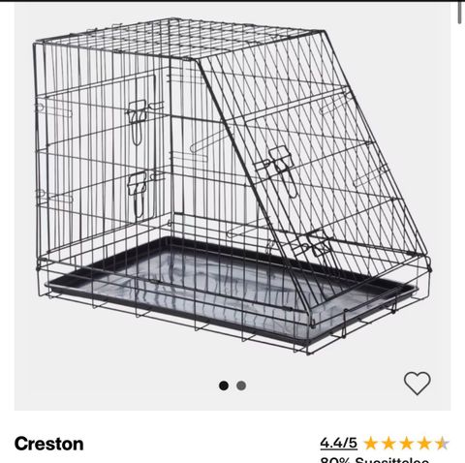Select the half-filled fifth rating star
The width and height of the screenshot is (465, 463).
tap(442, 444)
